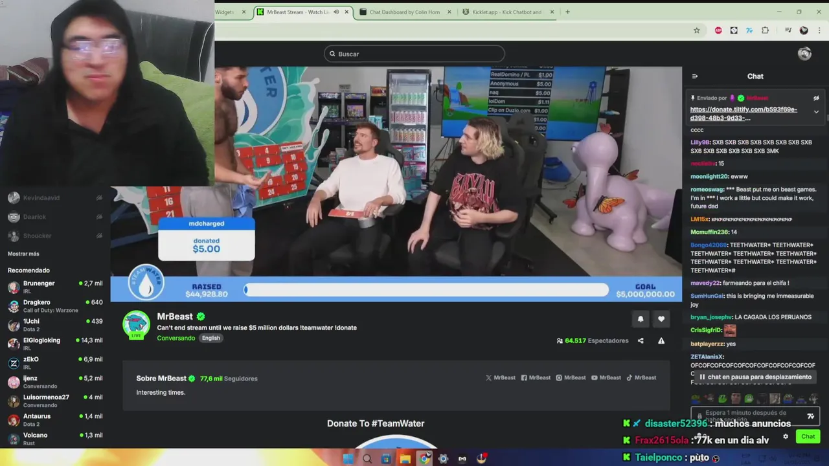This screenshot has height=466, width=829.
Task: Share the stream using share icon
Action: 641,340
